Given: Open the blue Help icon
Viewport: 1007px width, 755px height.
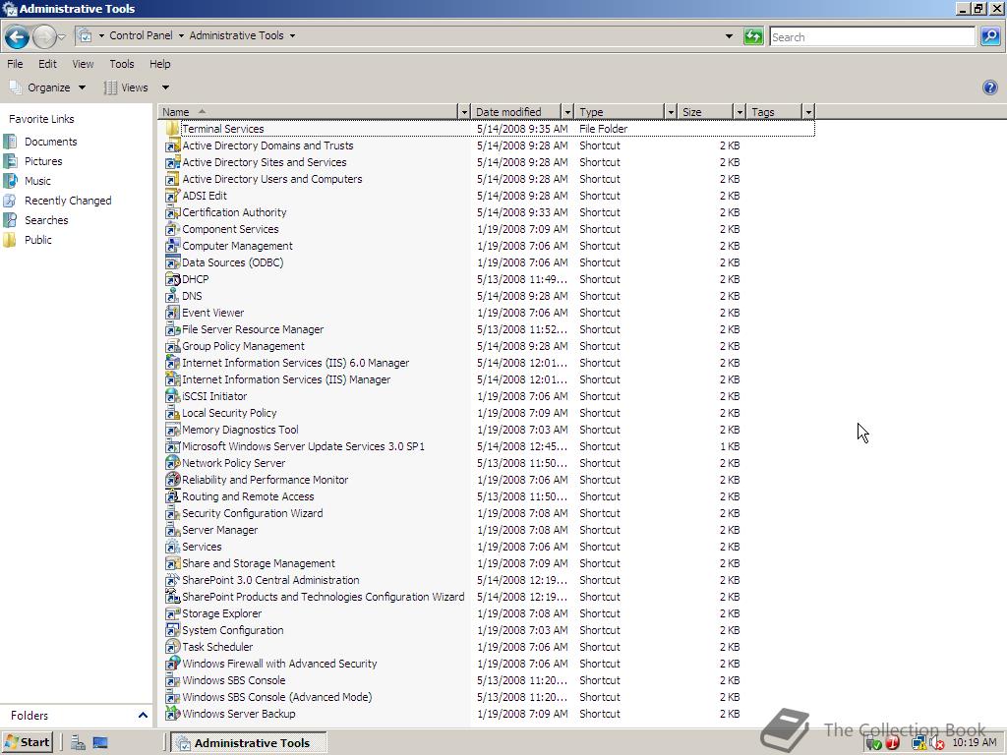Looking at the screenshot, I should coord(989,87).
